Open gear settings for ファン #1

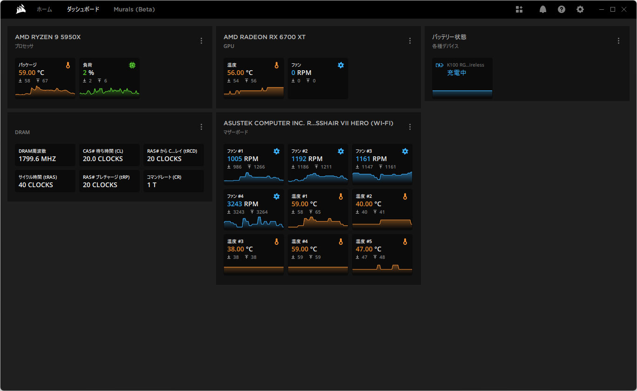pyautogui.click(x=277, y=151)
